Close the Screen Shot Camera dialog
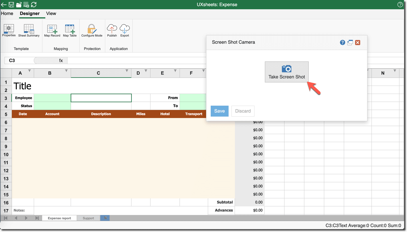Screen dimensions: 407x232 click(x=358, y=42)
